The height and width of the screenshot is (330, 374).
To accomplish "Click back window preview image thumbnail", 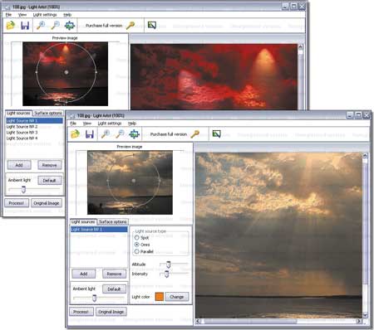I will pos(65,74).
